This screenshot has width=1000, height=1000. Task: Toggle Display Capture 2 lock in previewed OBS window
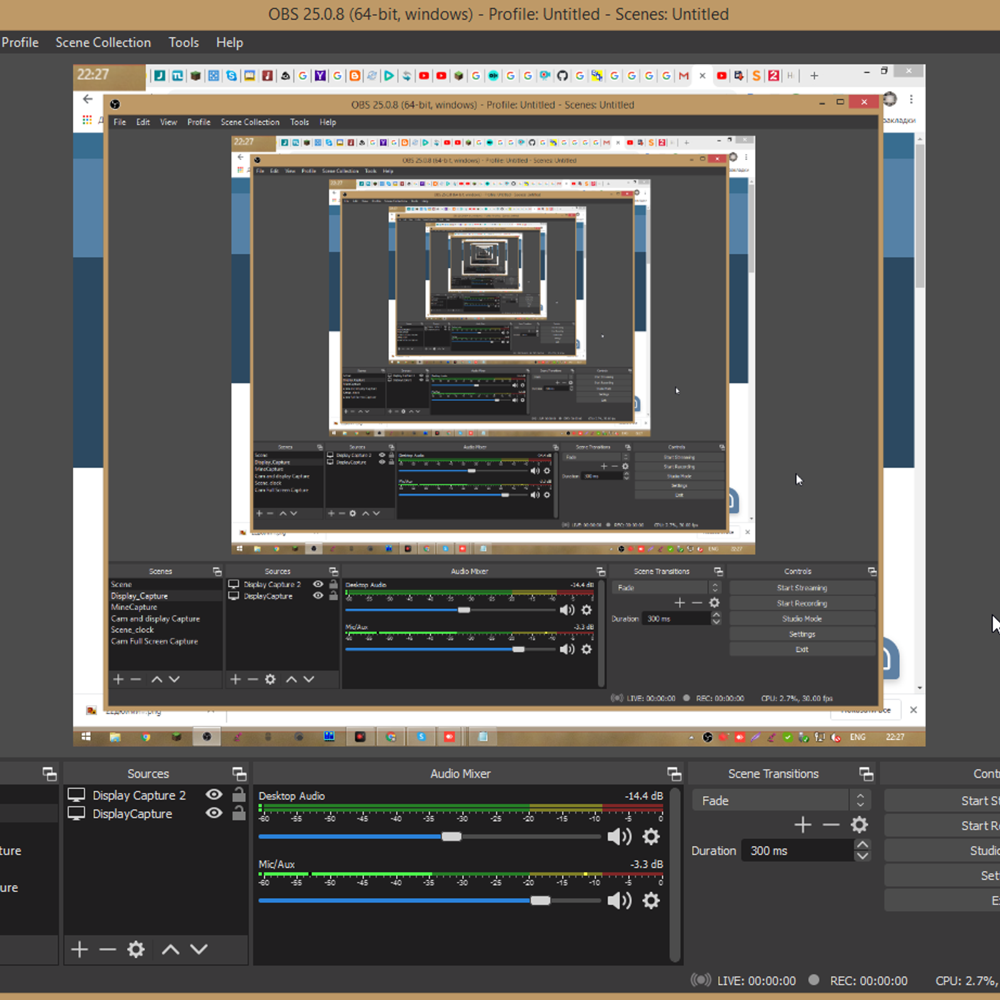tap(333, 584)
